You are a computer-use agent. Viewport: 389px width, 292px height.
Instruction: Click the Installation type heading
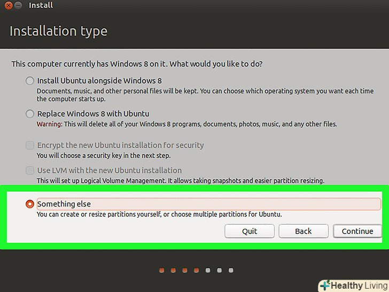point(58,31)
